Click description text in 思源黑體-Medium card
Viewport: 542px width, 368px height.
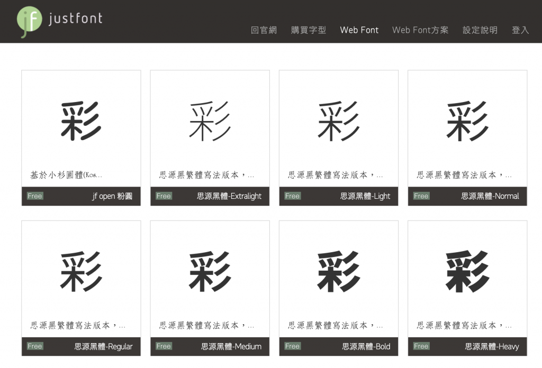207,325
